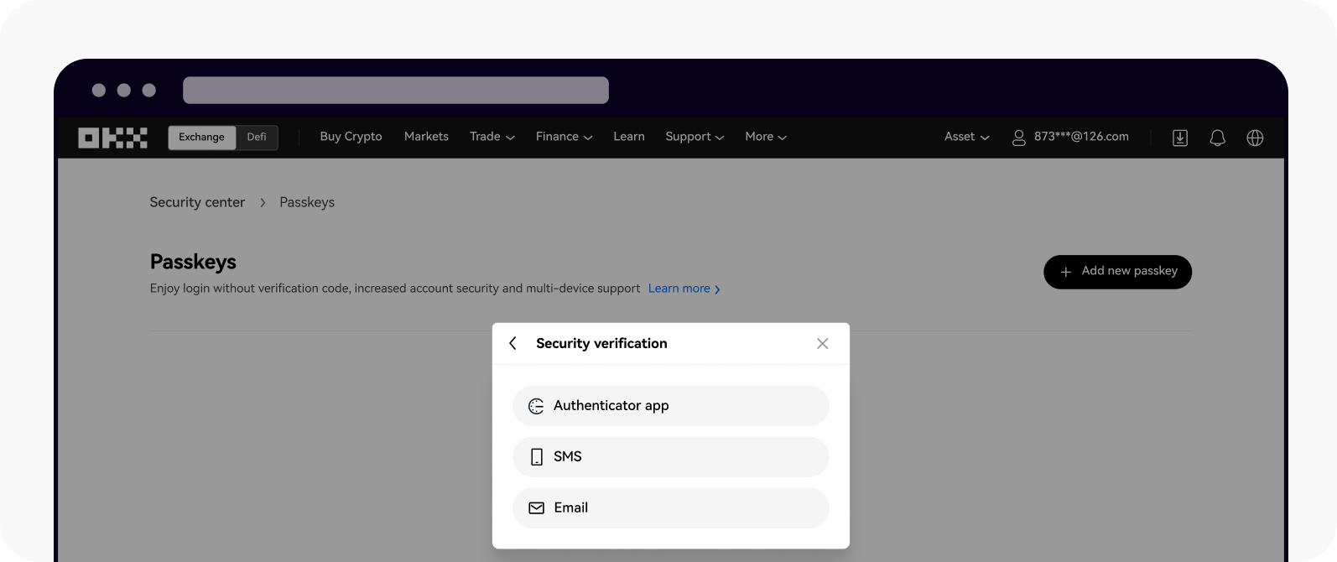This screenshot has height=562, width=1337.
Task: Click Add new passkey button
Action: click(x=1117, y=272)
